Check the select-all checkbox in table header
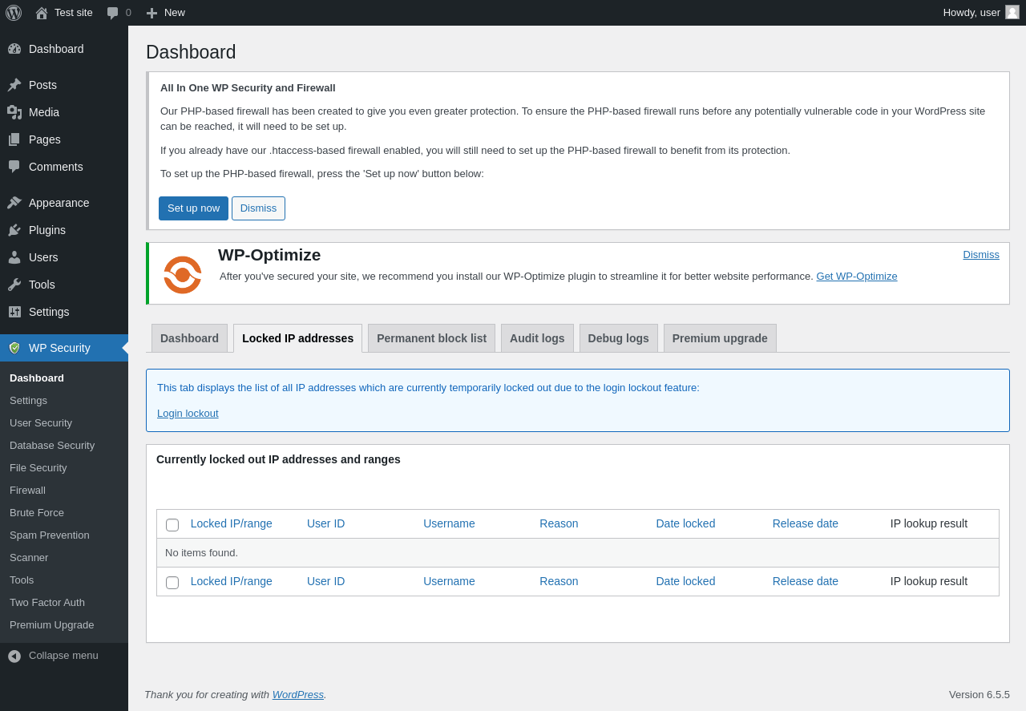The height and width of the screenshot is (711, 1026). 172,525
